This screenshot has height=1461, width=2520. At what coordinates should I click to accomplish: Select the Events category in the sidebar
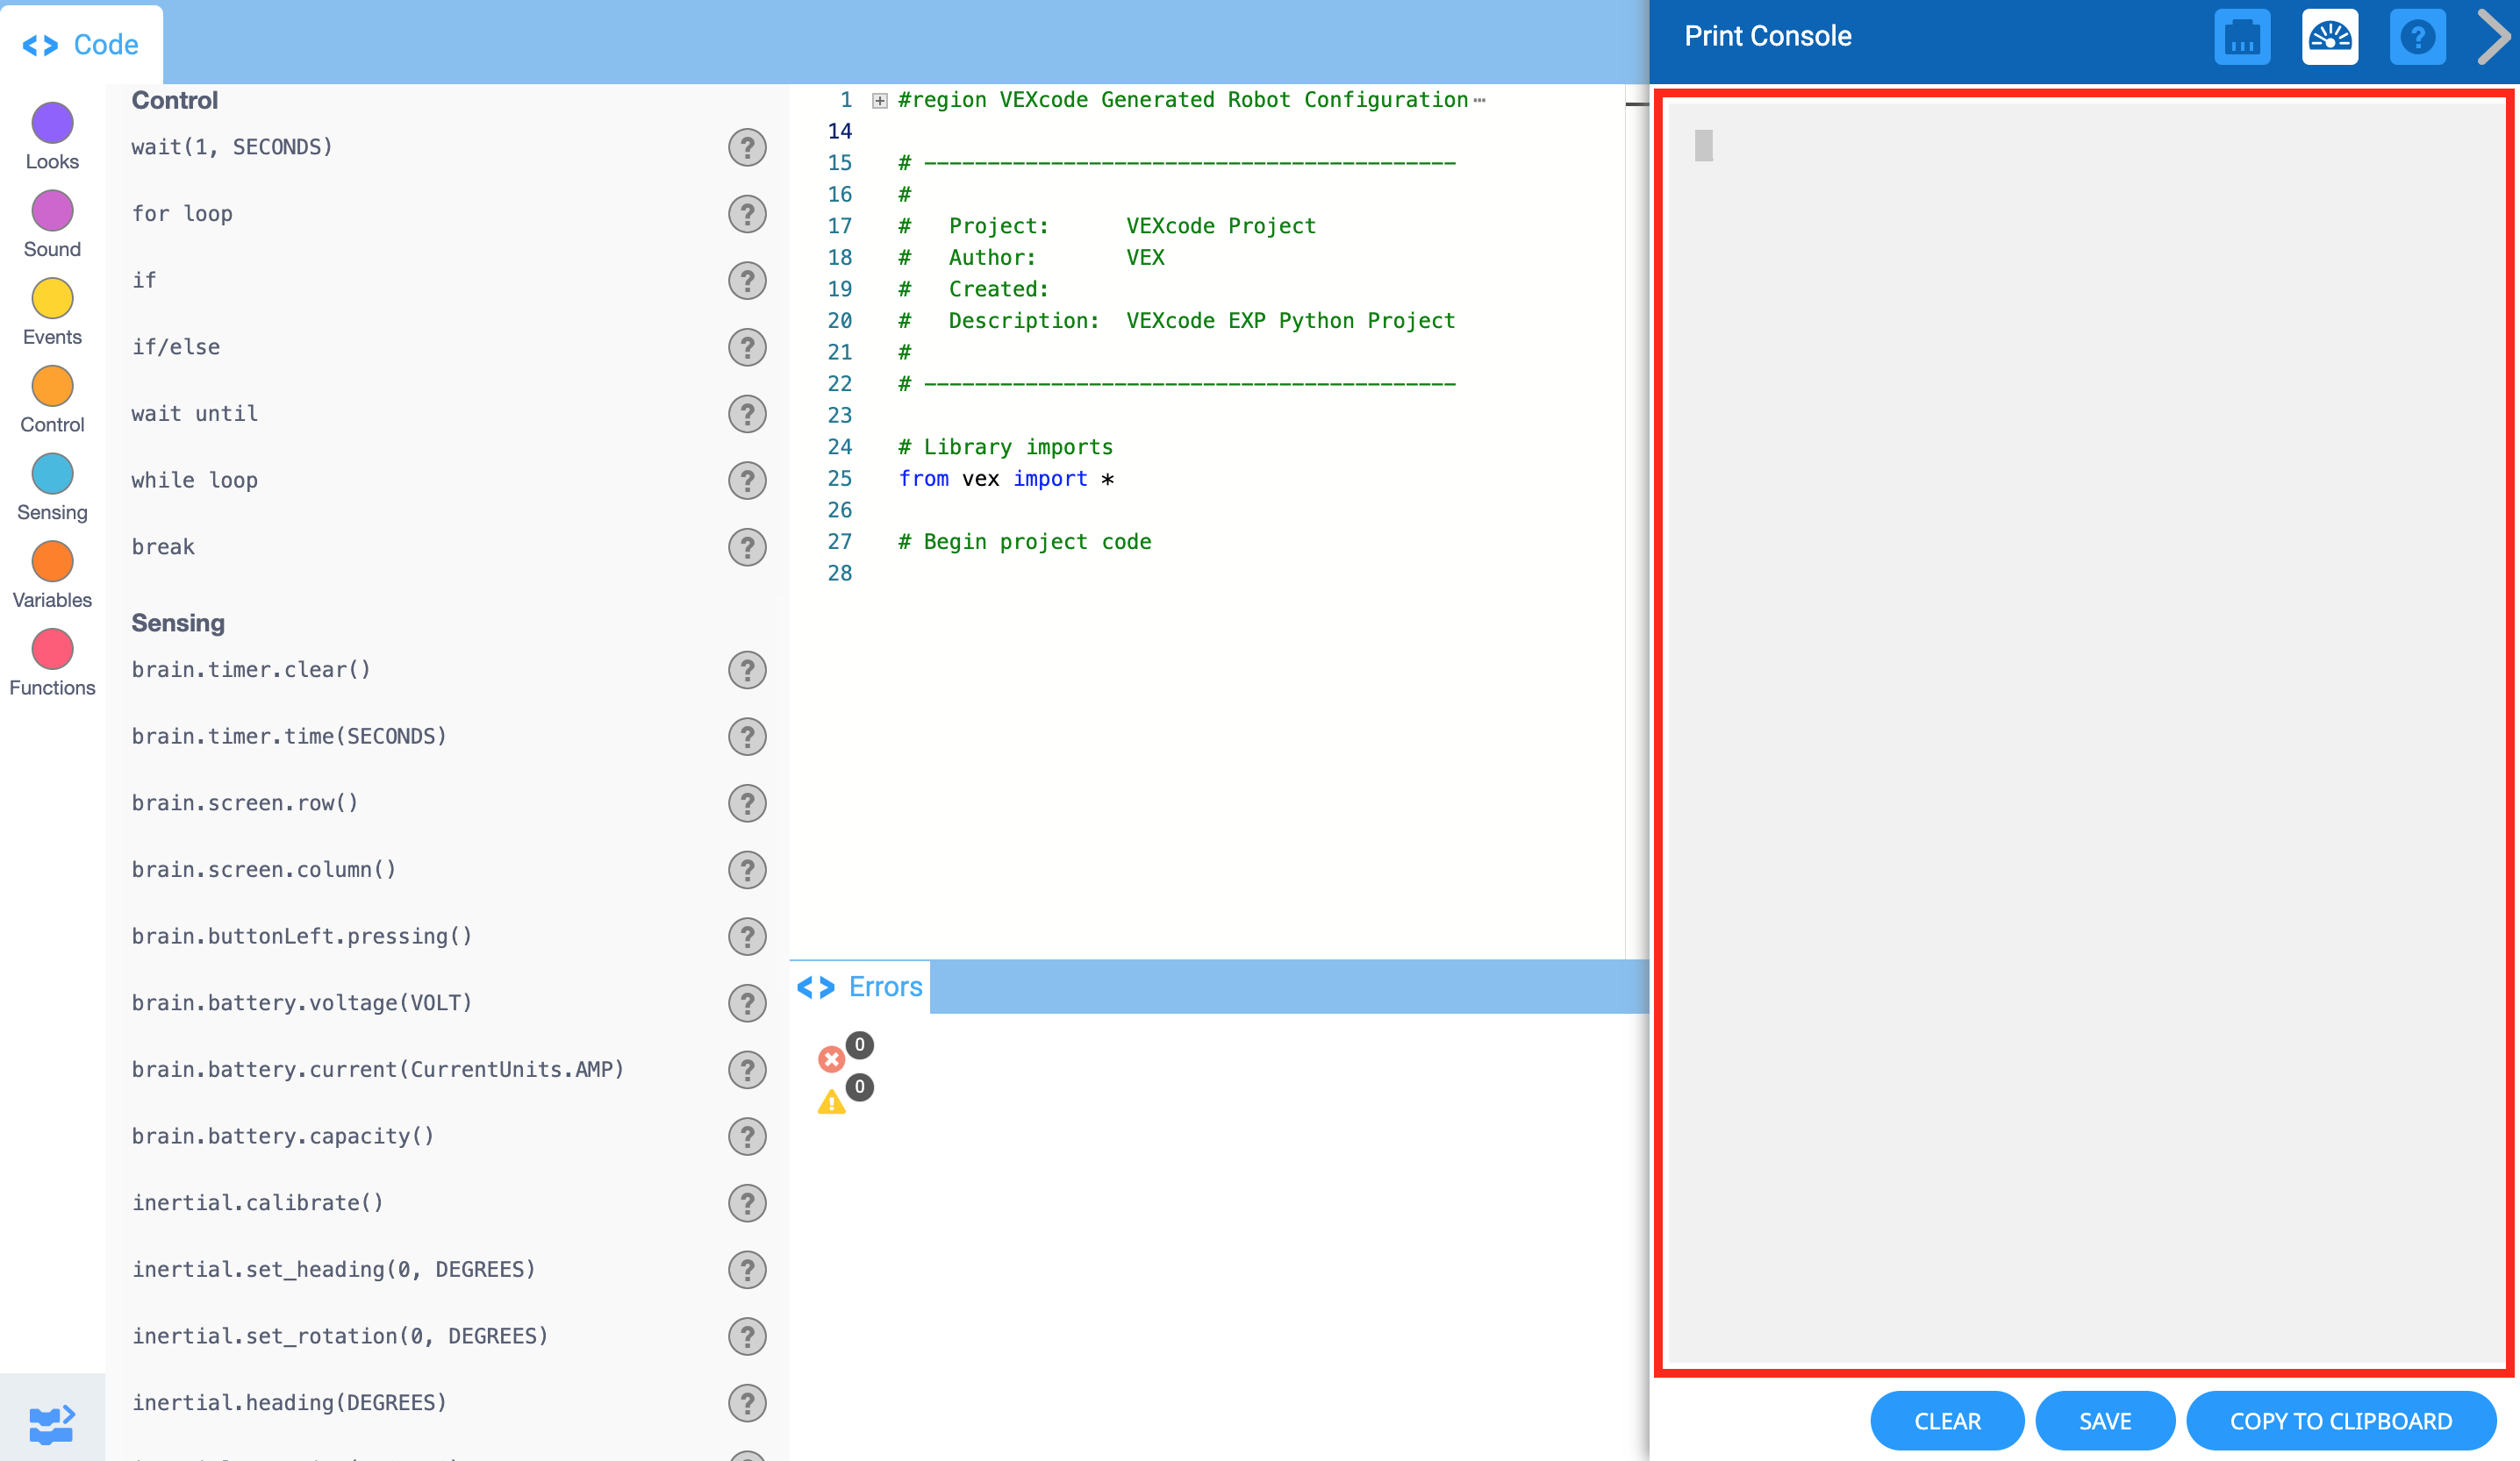click(x=51, y=299)
